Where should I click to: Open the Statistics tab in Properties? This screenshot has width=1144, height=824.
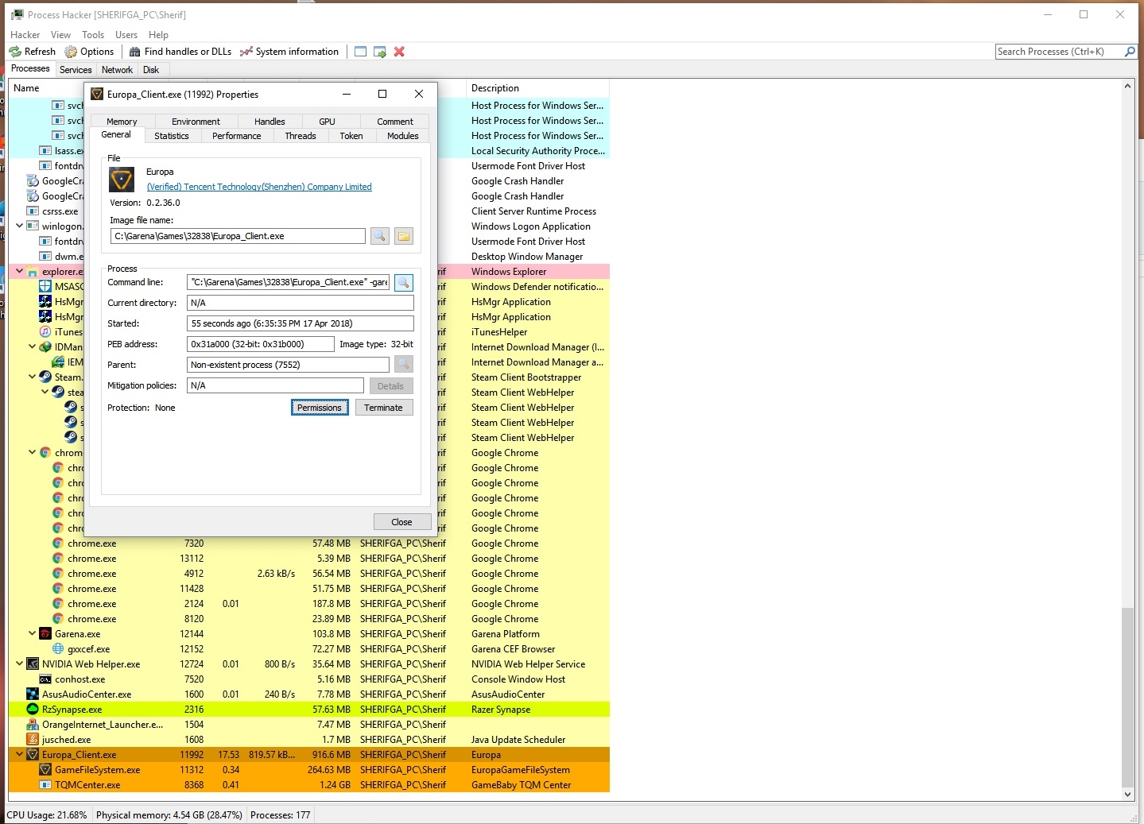(172, 136)
